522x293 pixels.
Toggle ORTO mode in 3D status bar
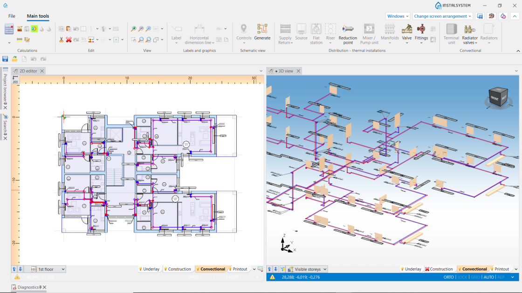point(448,277)
